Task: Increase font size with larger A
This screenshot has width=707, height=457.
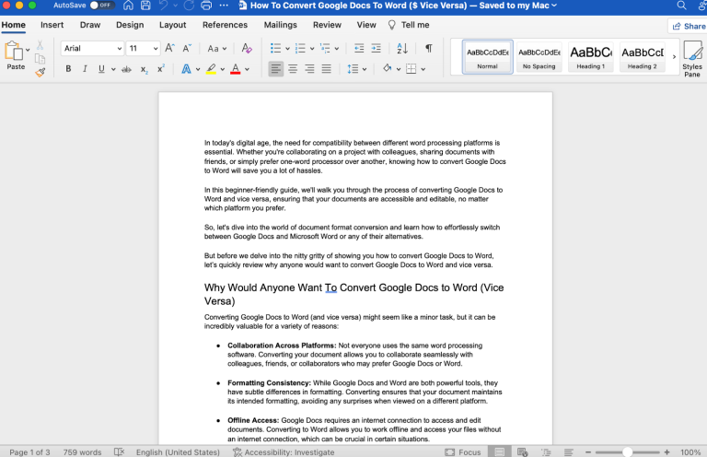Action: tap(170, 48)
